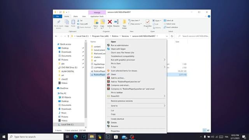Open Microsoft Edge from taskbar
Screen dimensions: 249x140
coord(75,136)
